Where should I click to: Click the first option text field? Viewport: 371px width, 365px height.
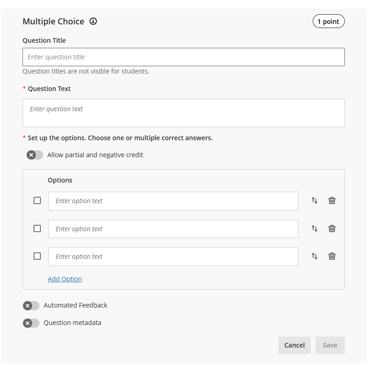tap(173, 201)
